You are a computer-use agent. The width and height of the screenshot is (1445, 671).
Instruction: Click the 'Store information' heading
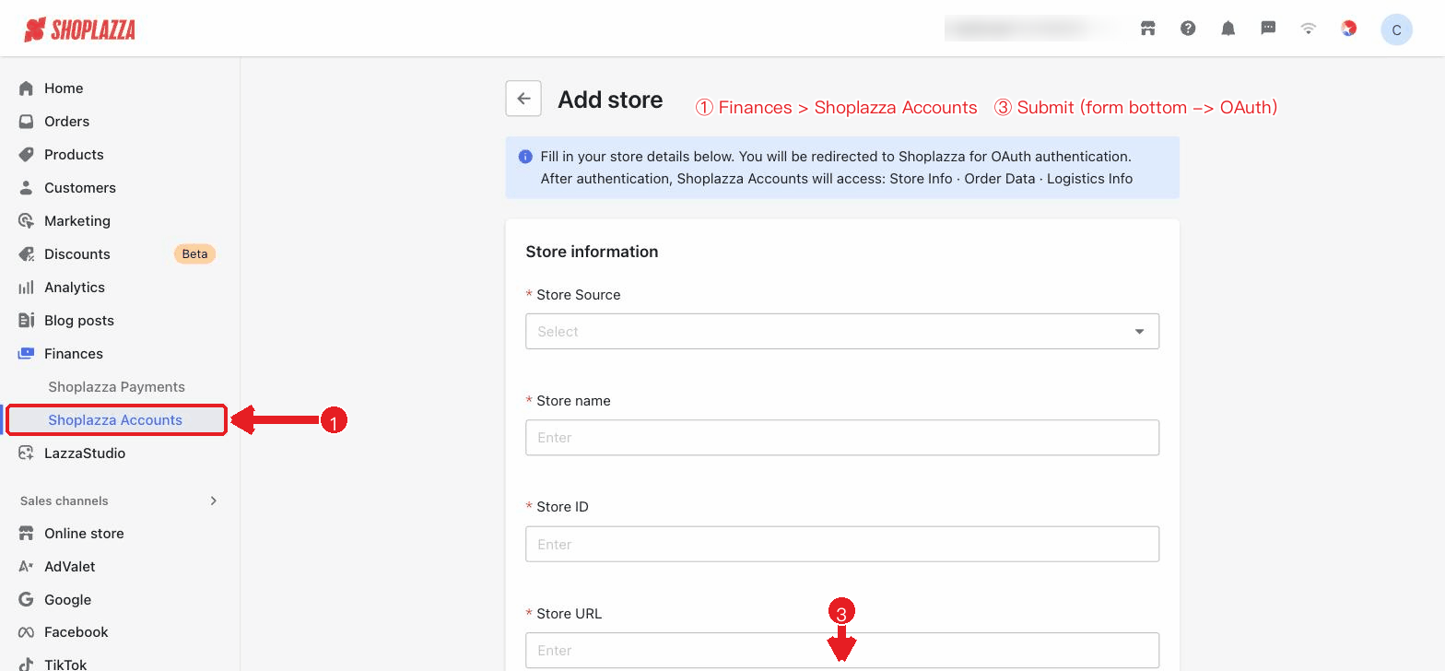pos(592,252)
